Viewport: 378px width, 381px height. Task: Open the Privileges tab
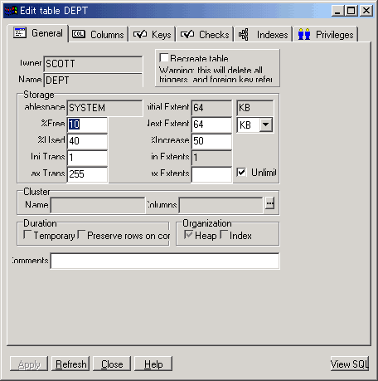click(x=326, y=34)
